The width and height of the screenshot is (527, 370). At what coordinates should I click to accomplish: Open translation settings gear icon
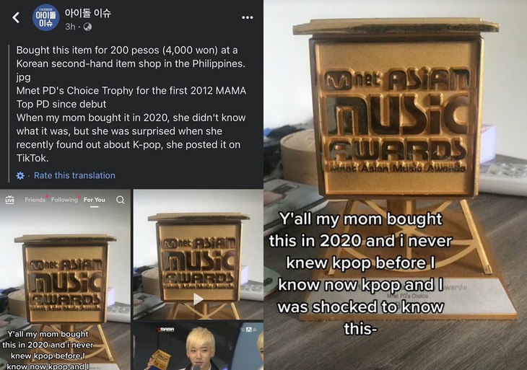pos(20,175)
